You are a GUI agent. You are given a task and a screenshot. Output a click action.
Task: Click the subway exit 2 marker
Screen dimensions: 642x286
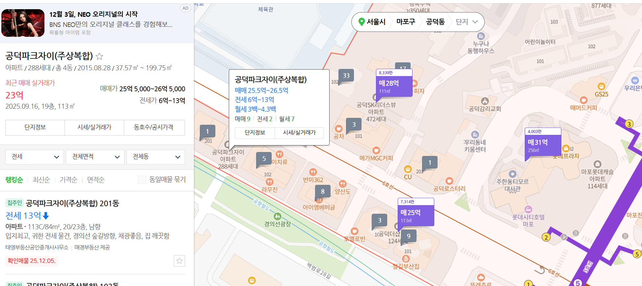point(546,237)
